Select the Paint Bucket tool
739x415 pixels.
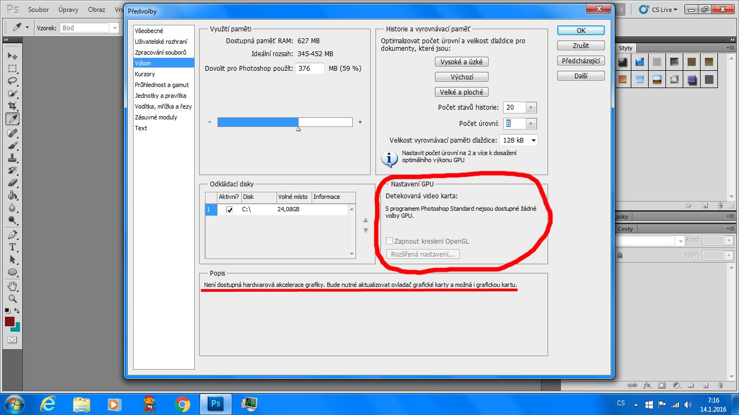tap(12, 195)
